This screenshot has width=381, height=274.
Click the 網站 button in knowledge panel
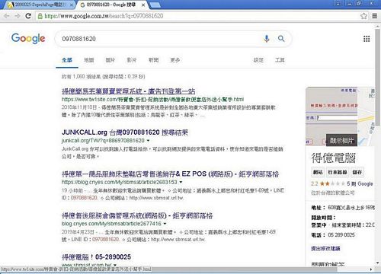tap(318, 172)
